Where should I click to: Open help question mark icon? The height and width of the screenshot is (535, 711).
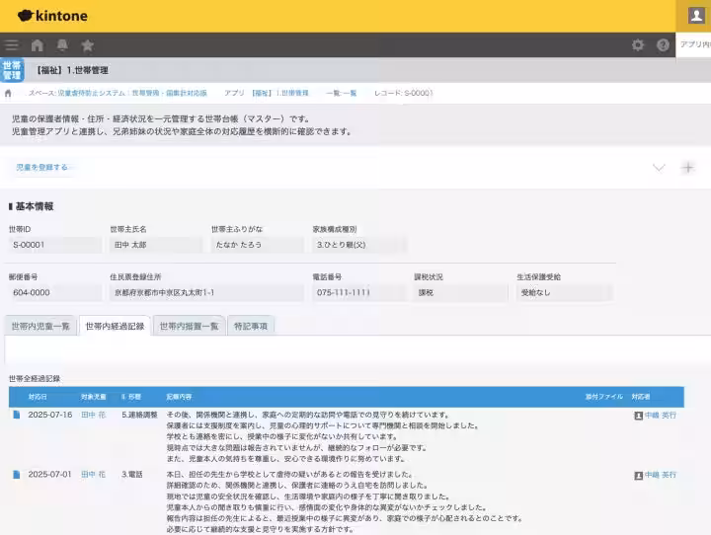(x=663, y=44)
